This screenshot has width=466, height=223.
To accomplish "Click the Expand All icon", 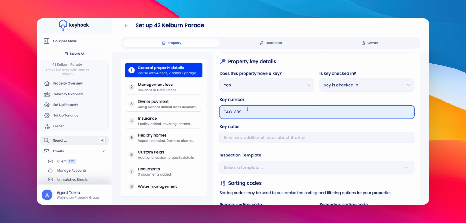I will click(66, 54).
